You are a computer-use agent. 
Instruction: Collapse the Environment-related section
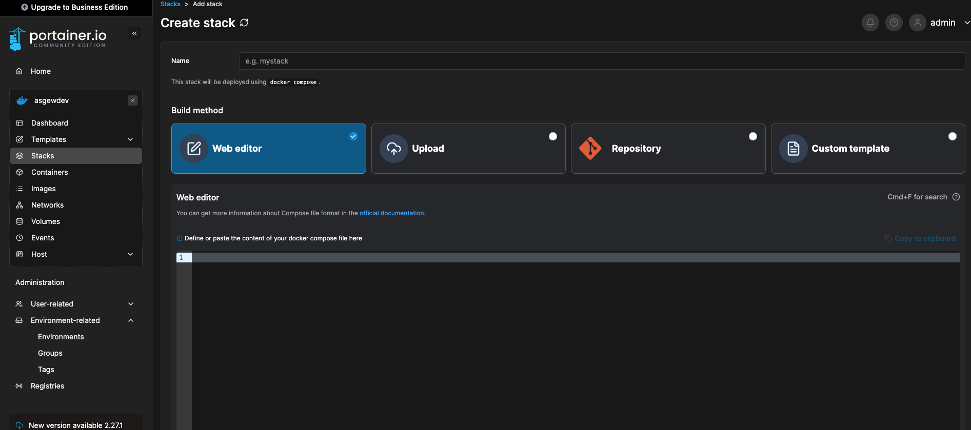131,320
